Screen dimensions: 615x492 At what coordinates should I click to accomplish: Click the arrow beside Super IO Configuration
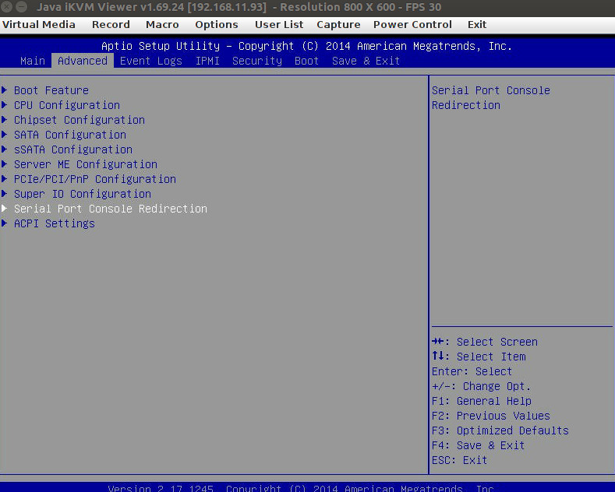(5, 194)
